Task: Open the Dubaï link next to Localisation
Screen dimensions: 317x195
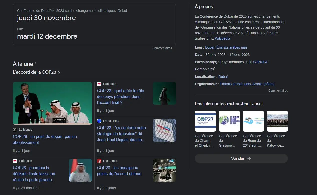Action: pos(223,77)
